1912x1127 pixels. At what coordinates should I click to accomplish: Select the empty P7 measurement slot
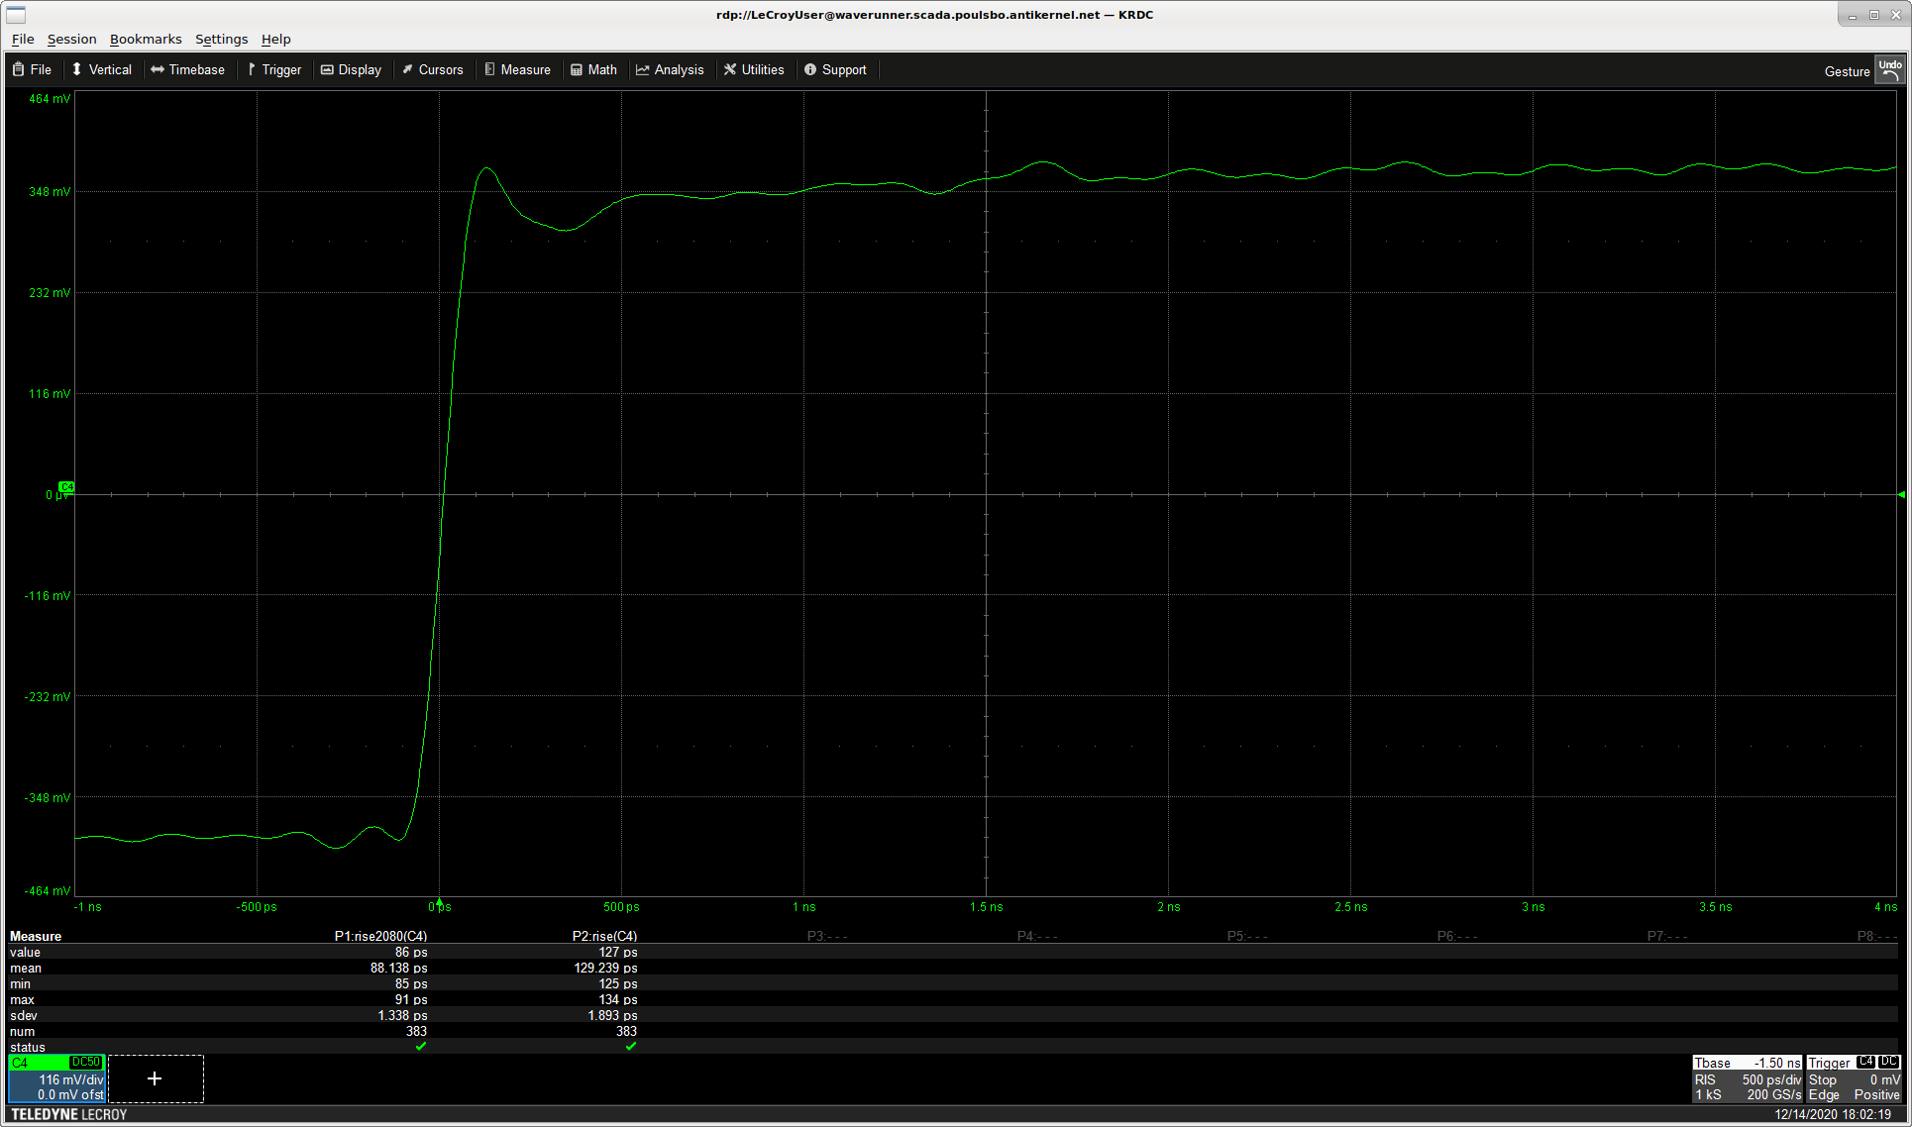coord(1667,936)
